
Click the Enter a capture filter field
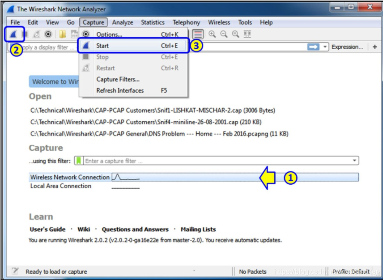217,161
